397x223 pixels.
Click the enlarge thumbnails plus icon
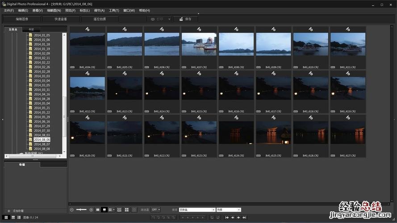[91, 210]
